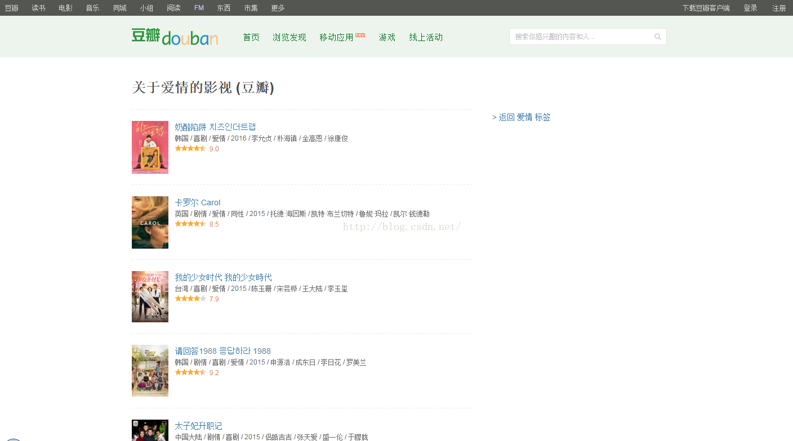793x441 pixels.
Task: Click the 太子妃升职记 poster thumbnail
Action: pyautogui.click(x=150, y=430)
